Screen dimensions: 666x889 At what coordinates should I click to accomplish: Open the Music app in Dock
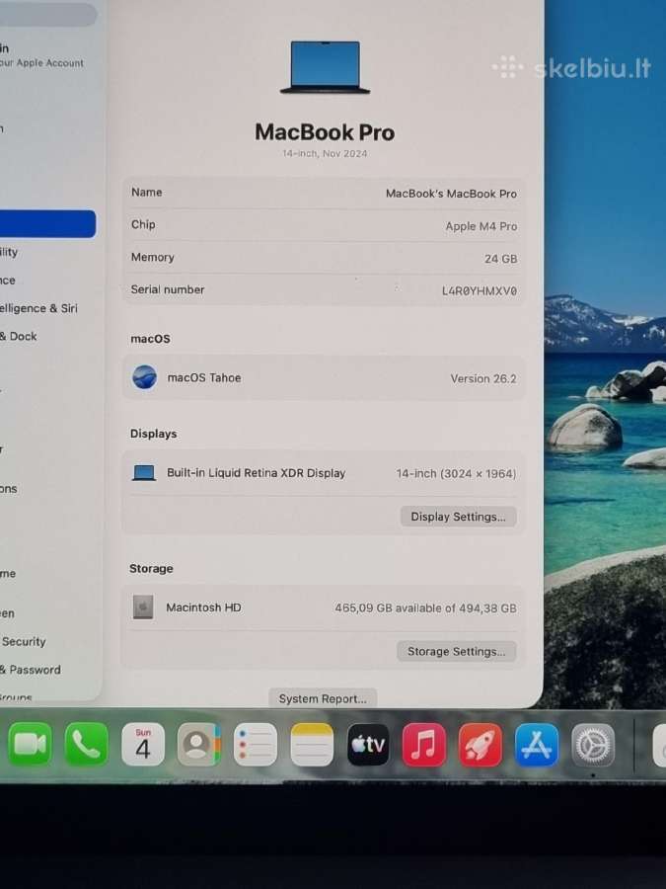coord(424,745)
